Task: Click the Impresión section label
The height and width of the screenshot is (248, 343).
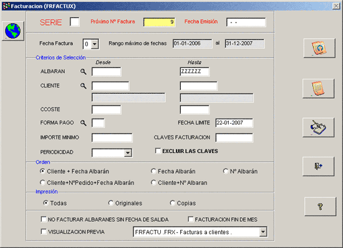Action: pos(47,192)
